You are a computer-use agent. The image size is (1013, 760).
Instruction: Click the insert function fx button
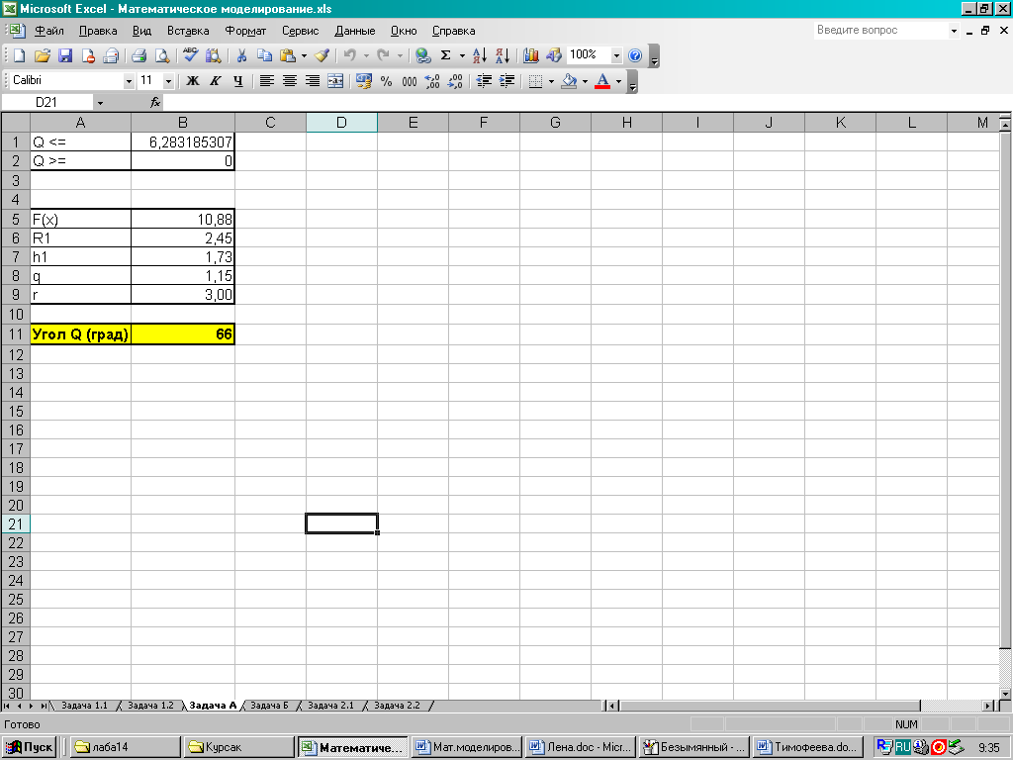[x=155, y=102]
